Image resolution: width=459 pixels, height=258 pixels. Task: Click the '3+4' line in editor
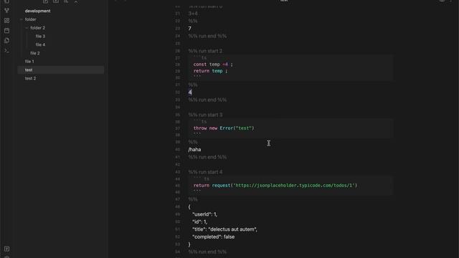(193, 14)
